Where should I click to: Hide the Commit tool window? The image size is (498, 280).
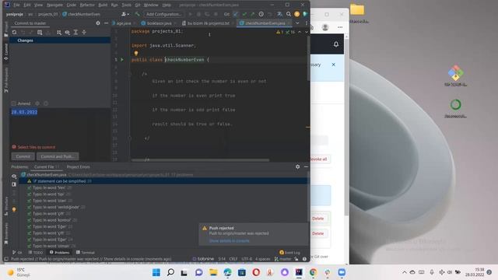pyautogui.click(x=106, y=23)
